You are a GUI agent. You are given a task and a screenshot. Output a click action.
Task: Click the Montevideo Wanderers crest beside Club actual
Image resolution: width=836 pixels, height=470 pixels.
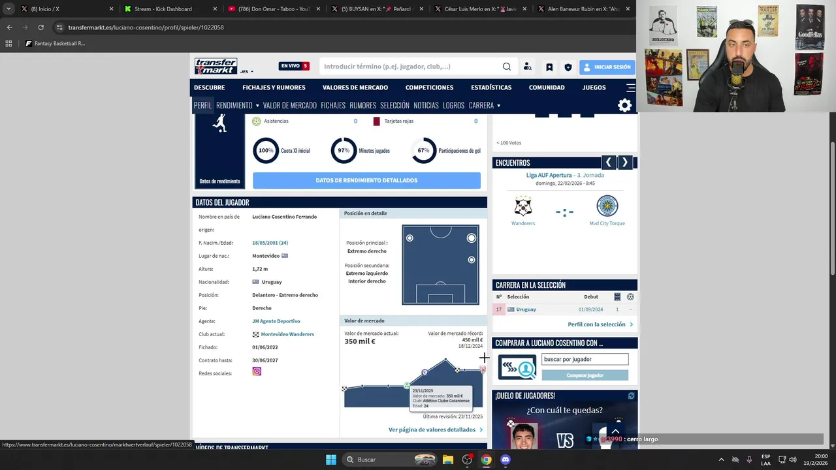pos(255,334)
